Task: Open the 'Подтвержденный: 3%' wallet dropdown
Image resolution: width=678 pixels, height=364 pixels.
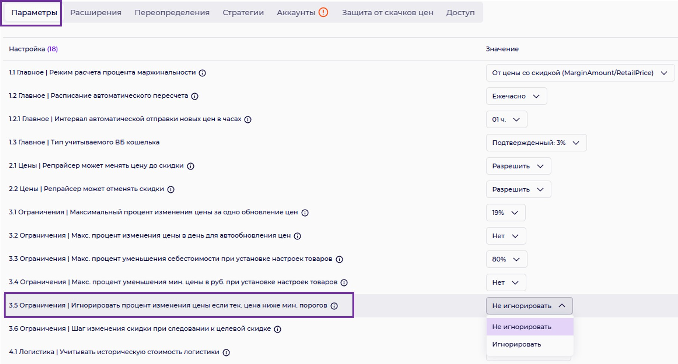Action: pos(536,143)
